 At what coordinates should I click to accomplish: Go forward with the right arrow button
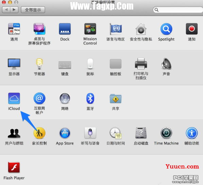(14, 10)
